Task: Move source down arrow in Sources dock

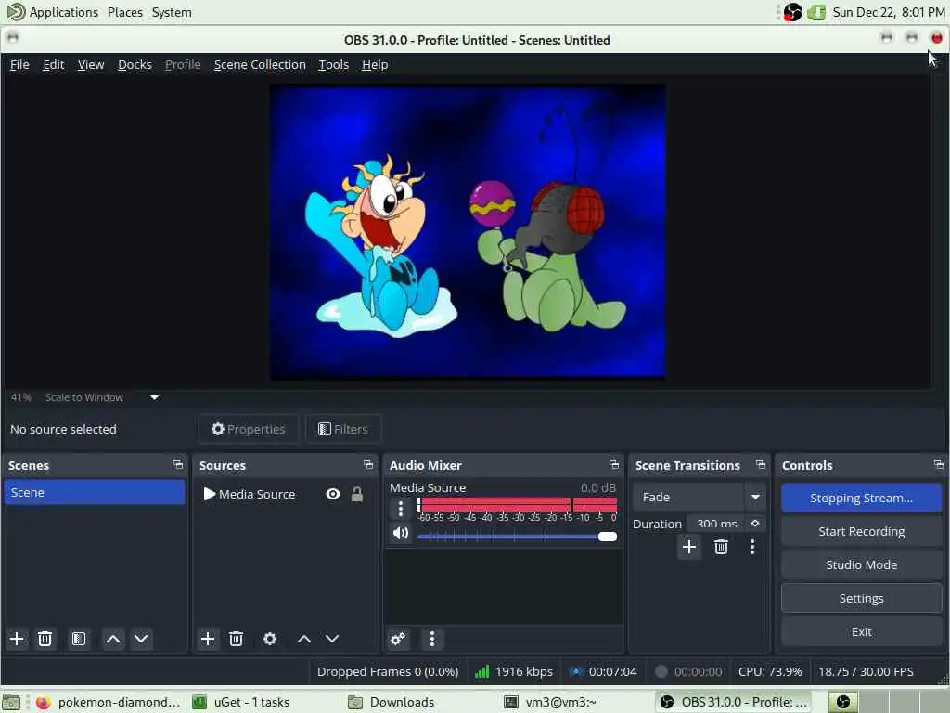Action: (332, 639)
